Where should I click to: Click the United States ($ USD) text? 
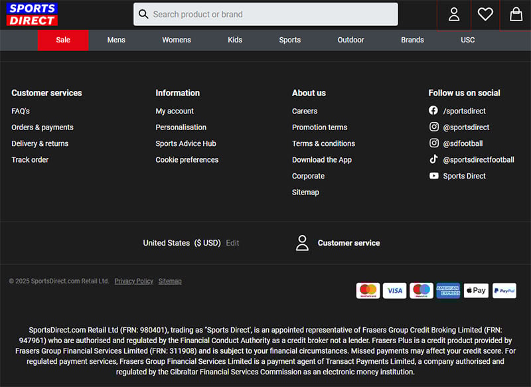click(x=182, y=243)
